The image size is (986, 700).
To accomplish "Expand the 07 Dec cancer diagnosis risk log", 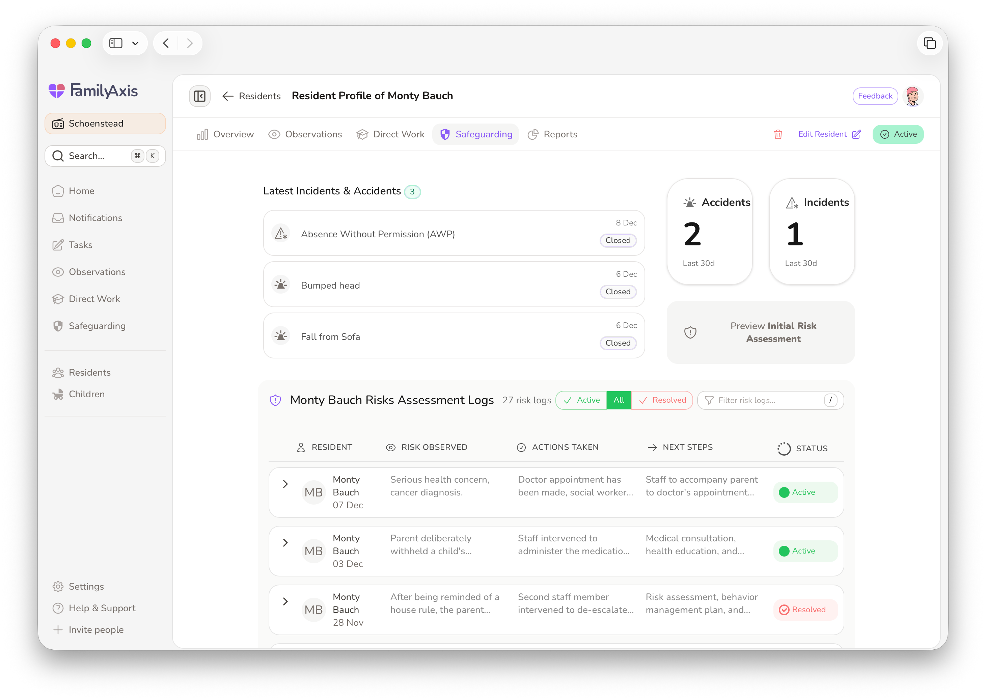I will 285,484.
